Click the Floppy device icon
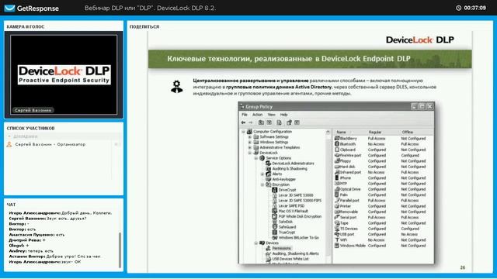 [337, 161]
